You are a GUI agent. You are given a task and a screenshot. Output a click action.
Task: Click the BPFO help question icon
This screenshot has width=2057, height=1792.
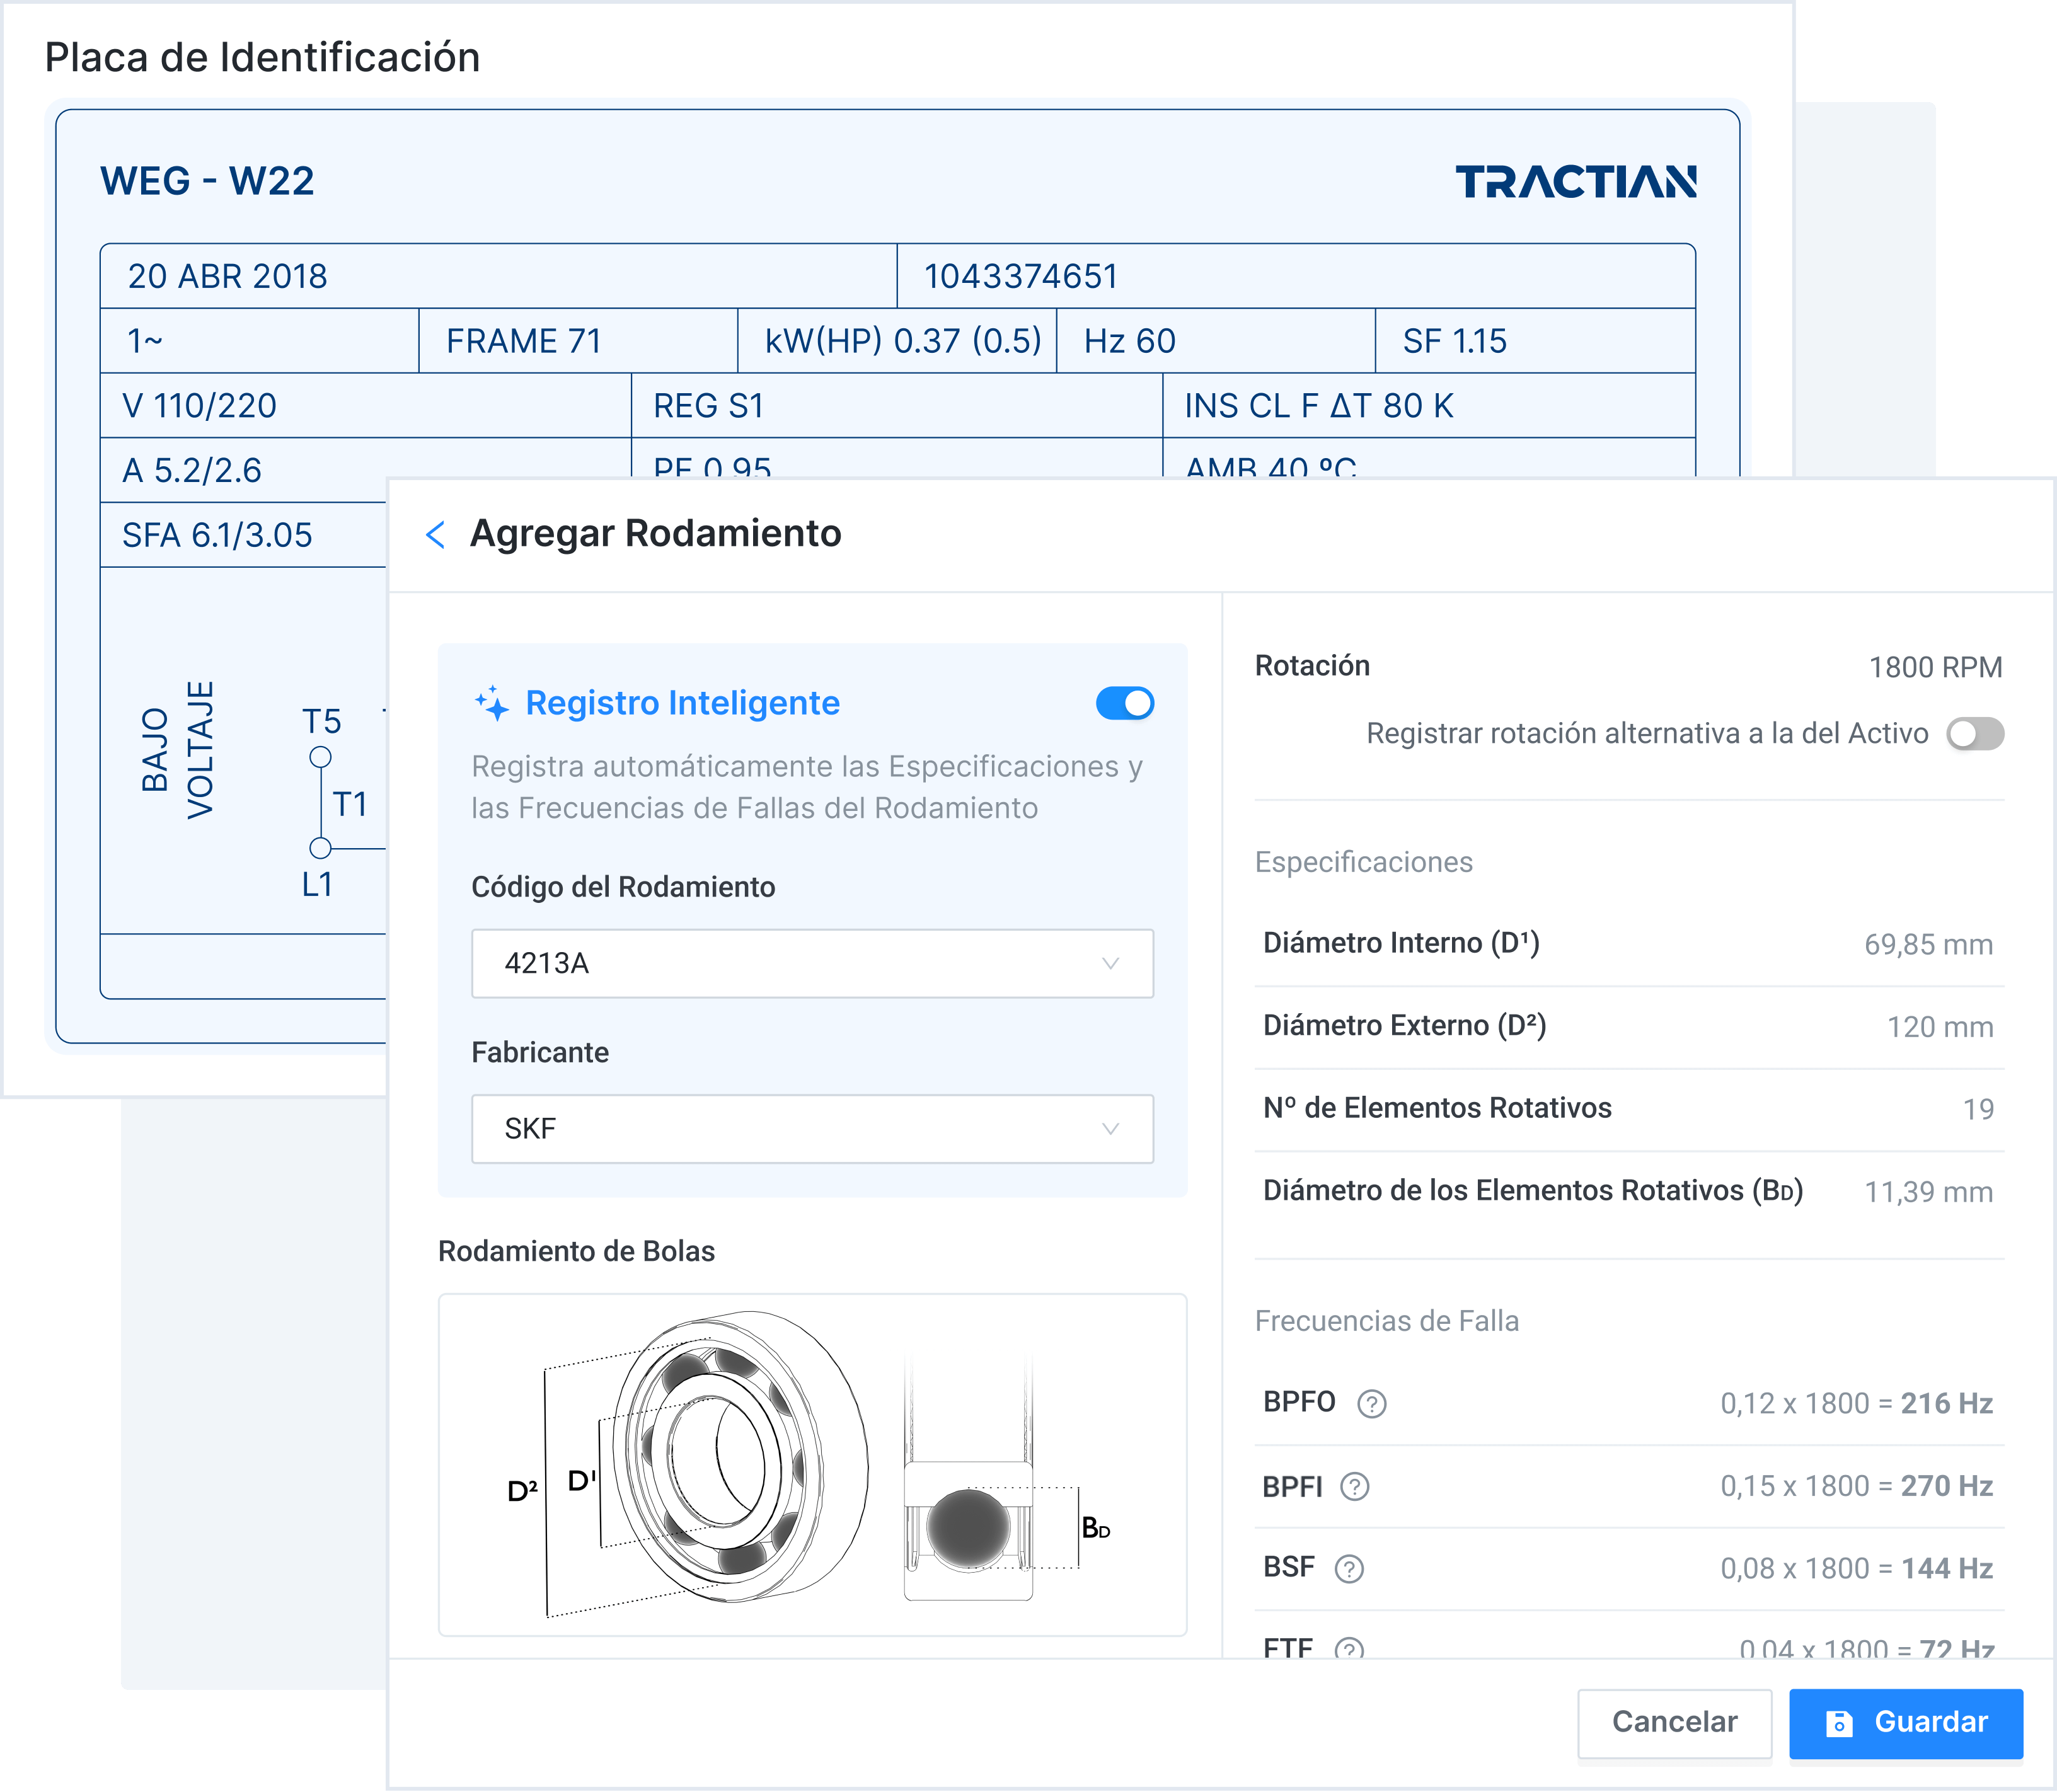(1371, 1404)
